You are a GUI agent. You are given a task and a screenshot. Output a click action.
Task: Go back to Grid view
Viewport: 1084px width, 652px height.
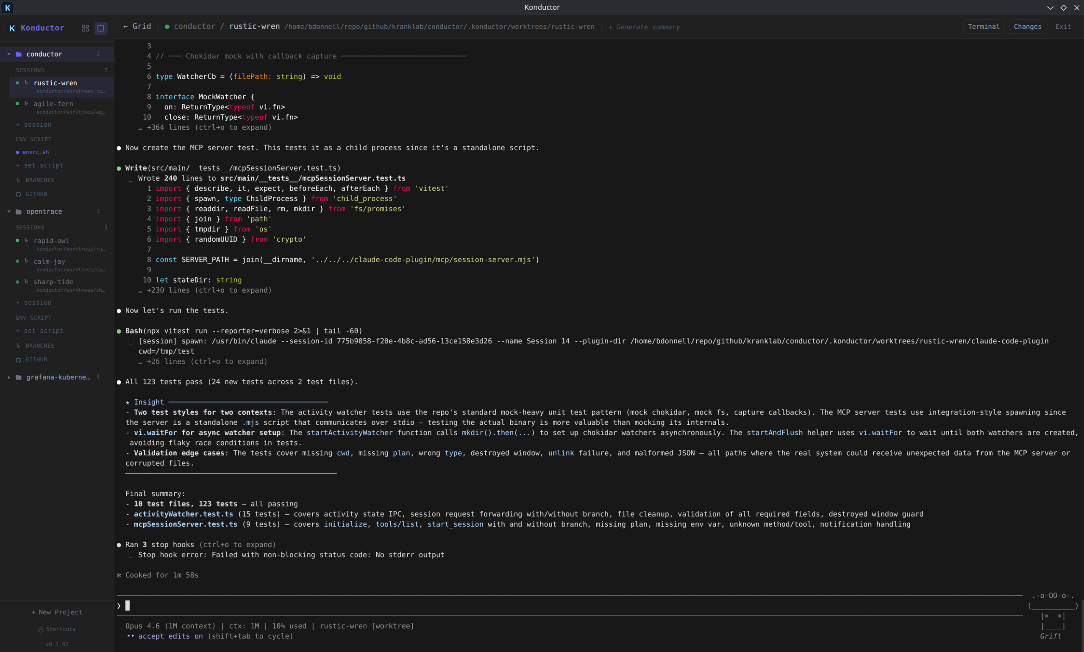click(x=137, y=26)
